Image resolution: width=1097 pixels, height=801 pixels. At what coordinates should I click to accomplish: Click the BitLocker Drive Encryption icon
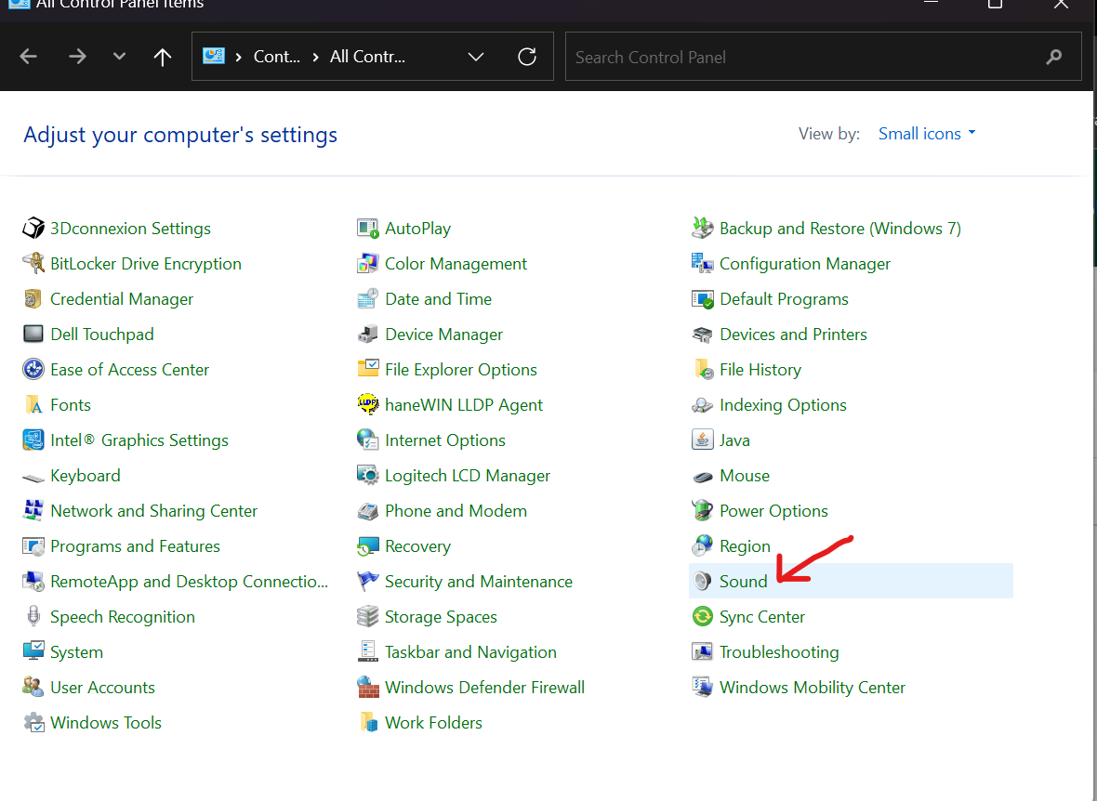[x=33, y=264]
